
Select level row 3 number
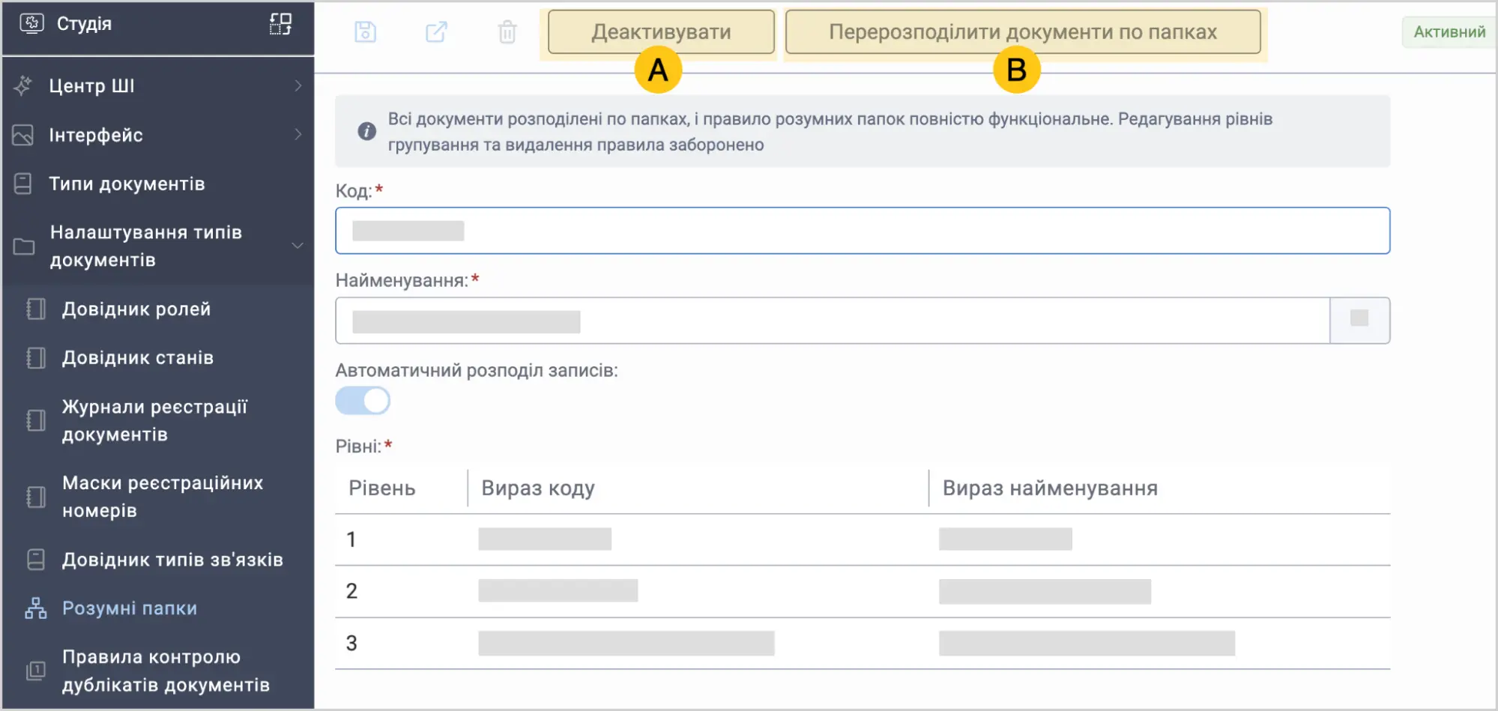click(351, 644)
